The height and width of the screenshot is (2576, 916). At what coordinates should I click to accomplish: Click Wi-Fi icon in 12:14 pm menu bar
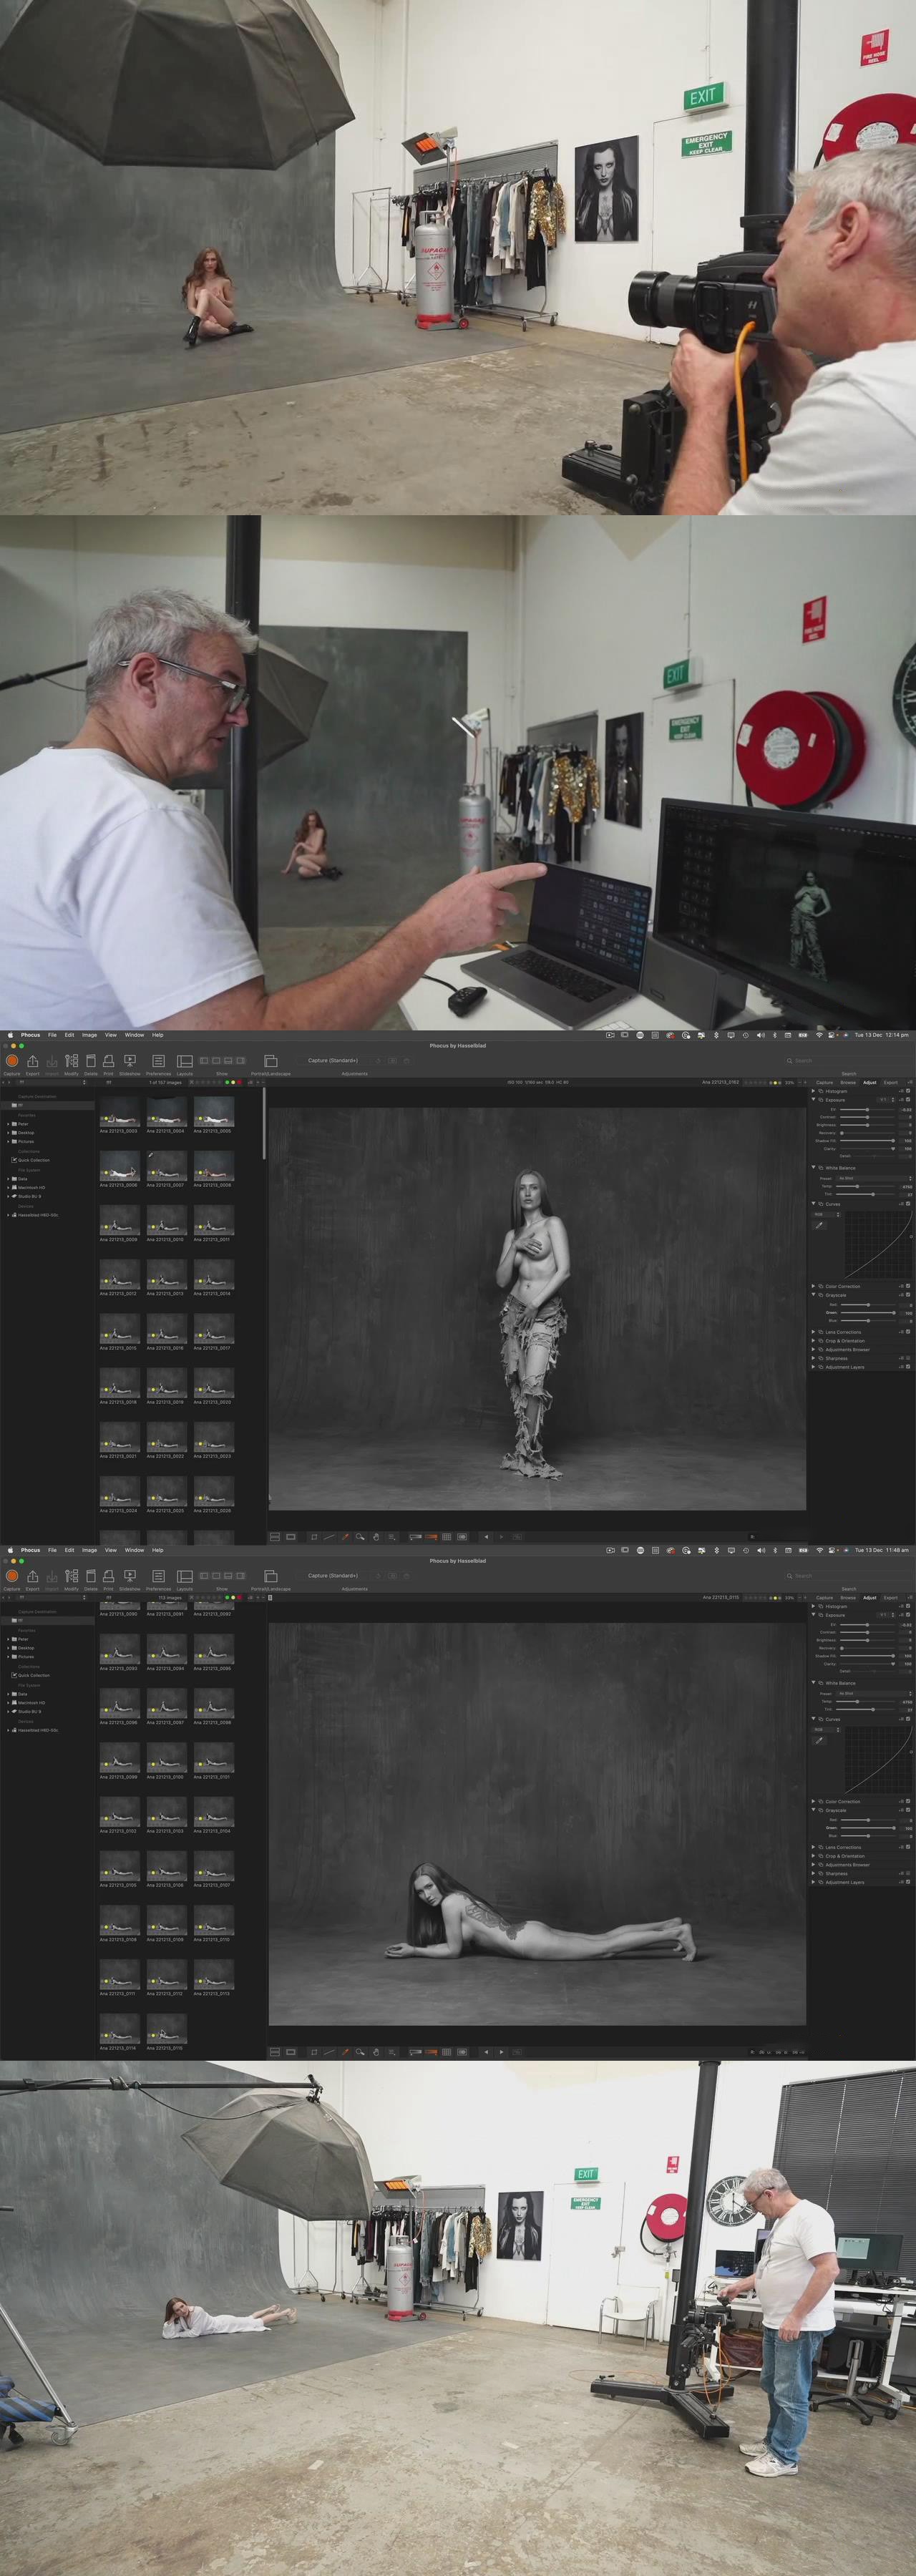[819, 1035]
